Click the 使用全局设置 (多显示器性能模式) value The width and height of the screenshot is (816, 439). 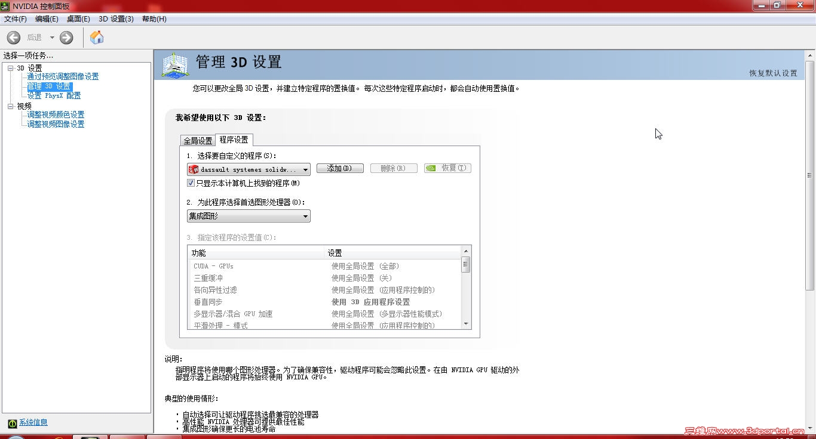(387, 314)
